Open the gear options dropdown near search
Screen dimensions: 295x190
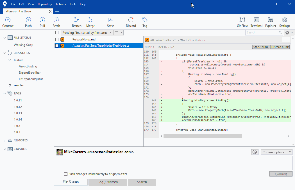[289, 33]
